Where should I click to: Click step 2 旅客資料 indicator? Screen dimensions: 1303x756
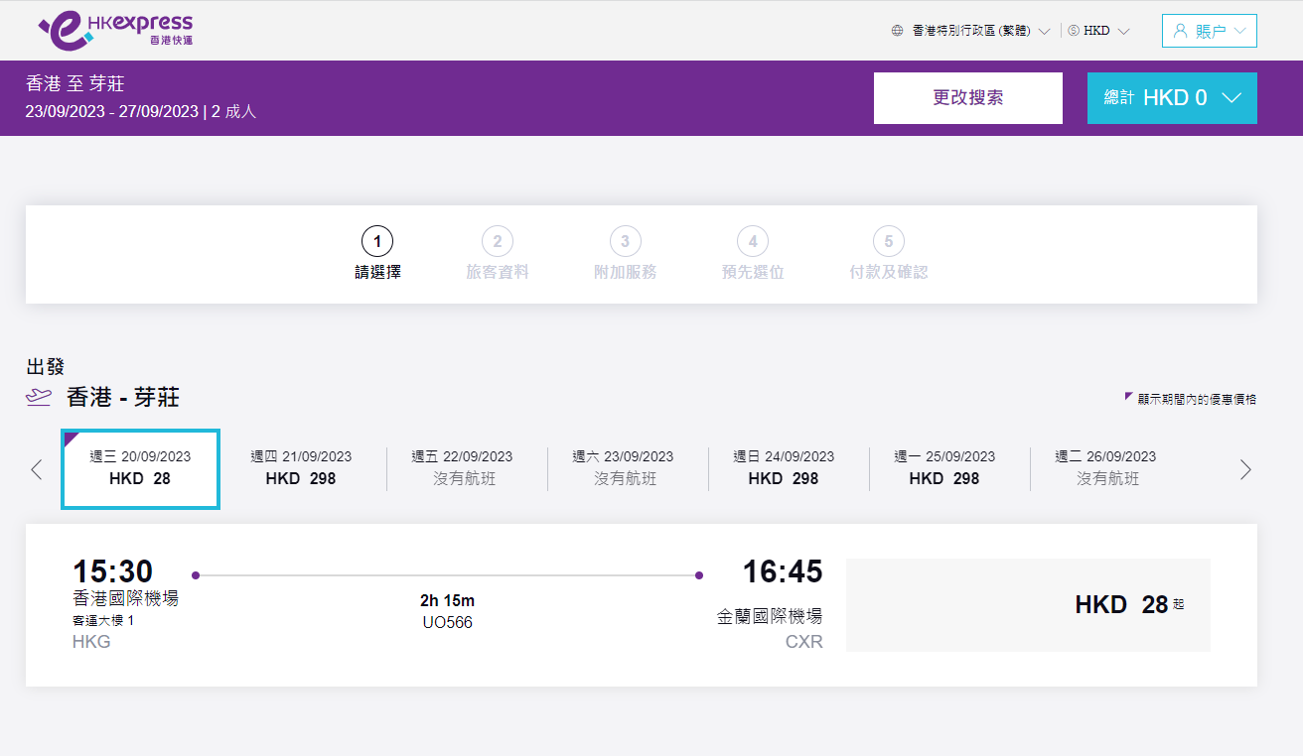pyautogui.click(x=498, y=253)
